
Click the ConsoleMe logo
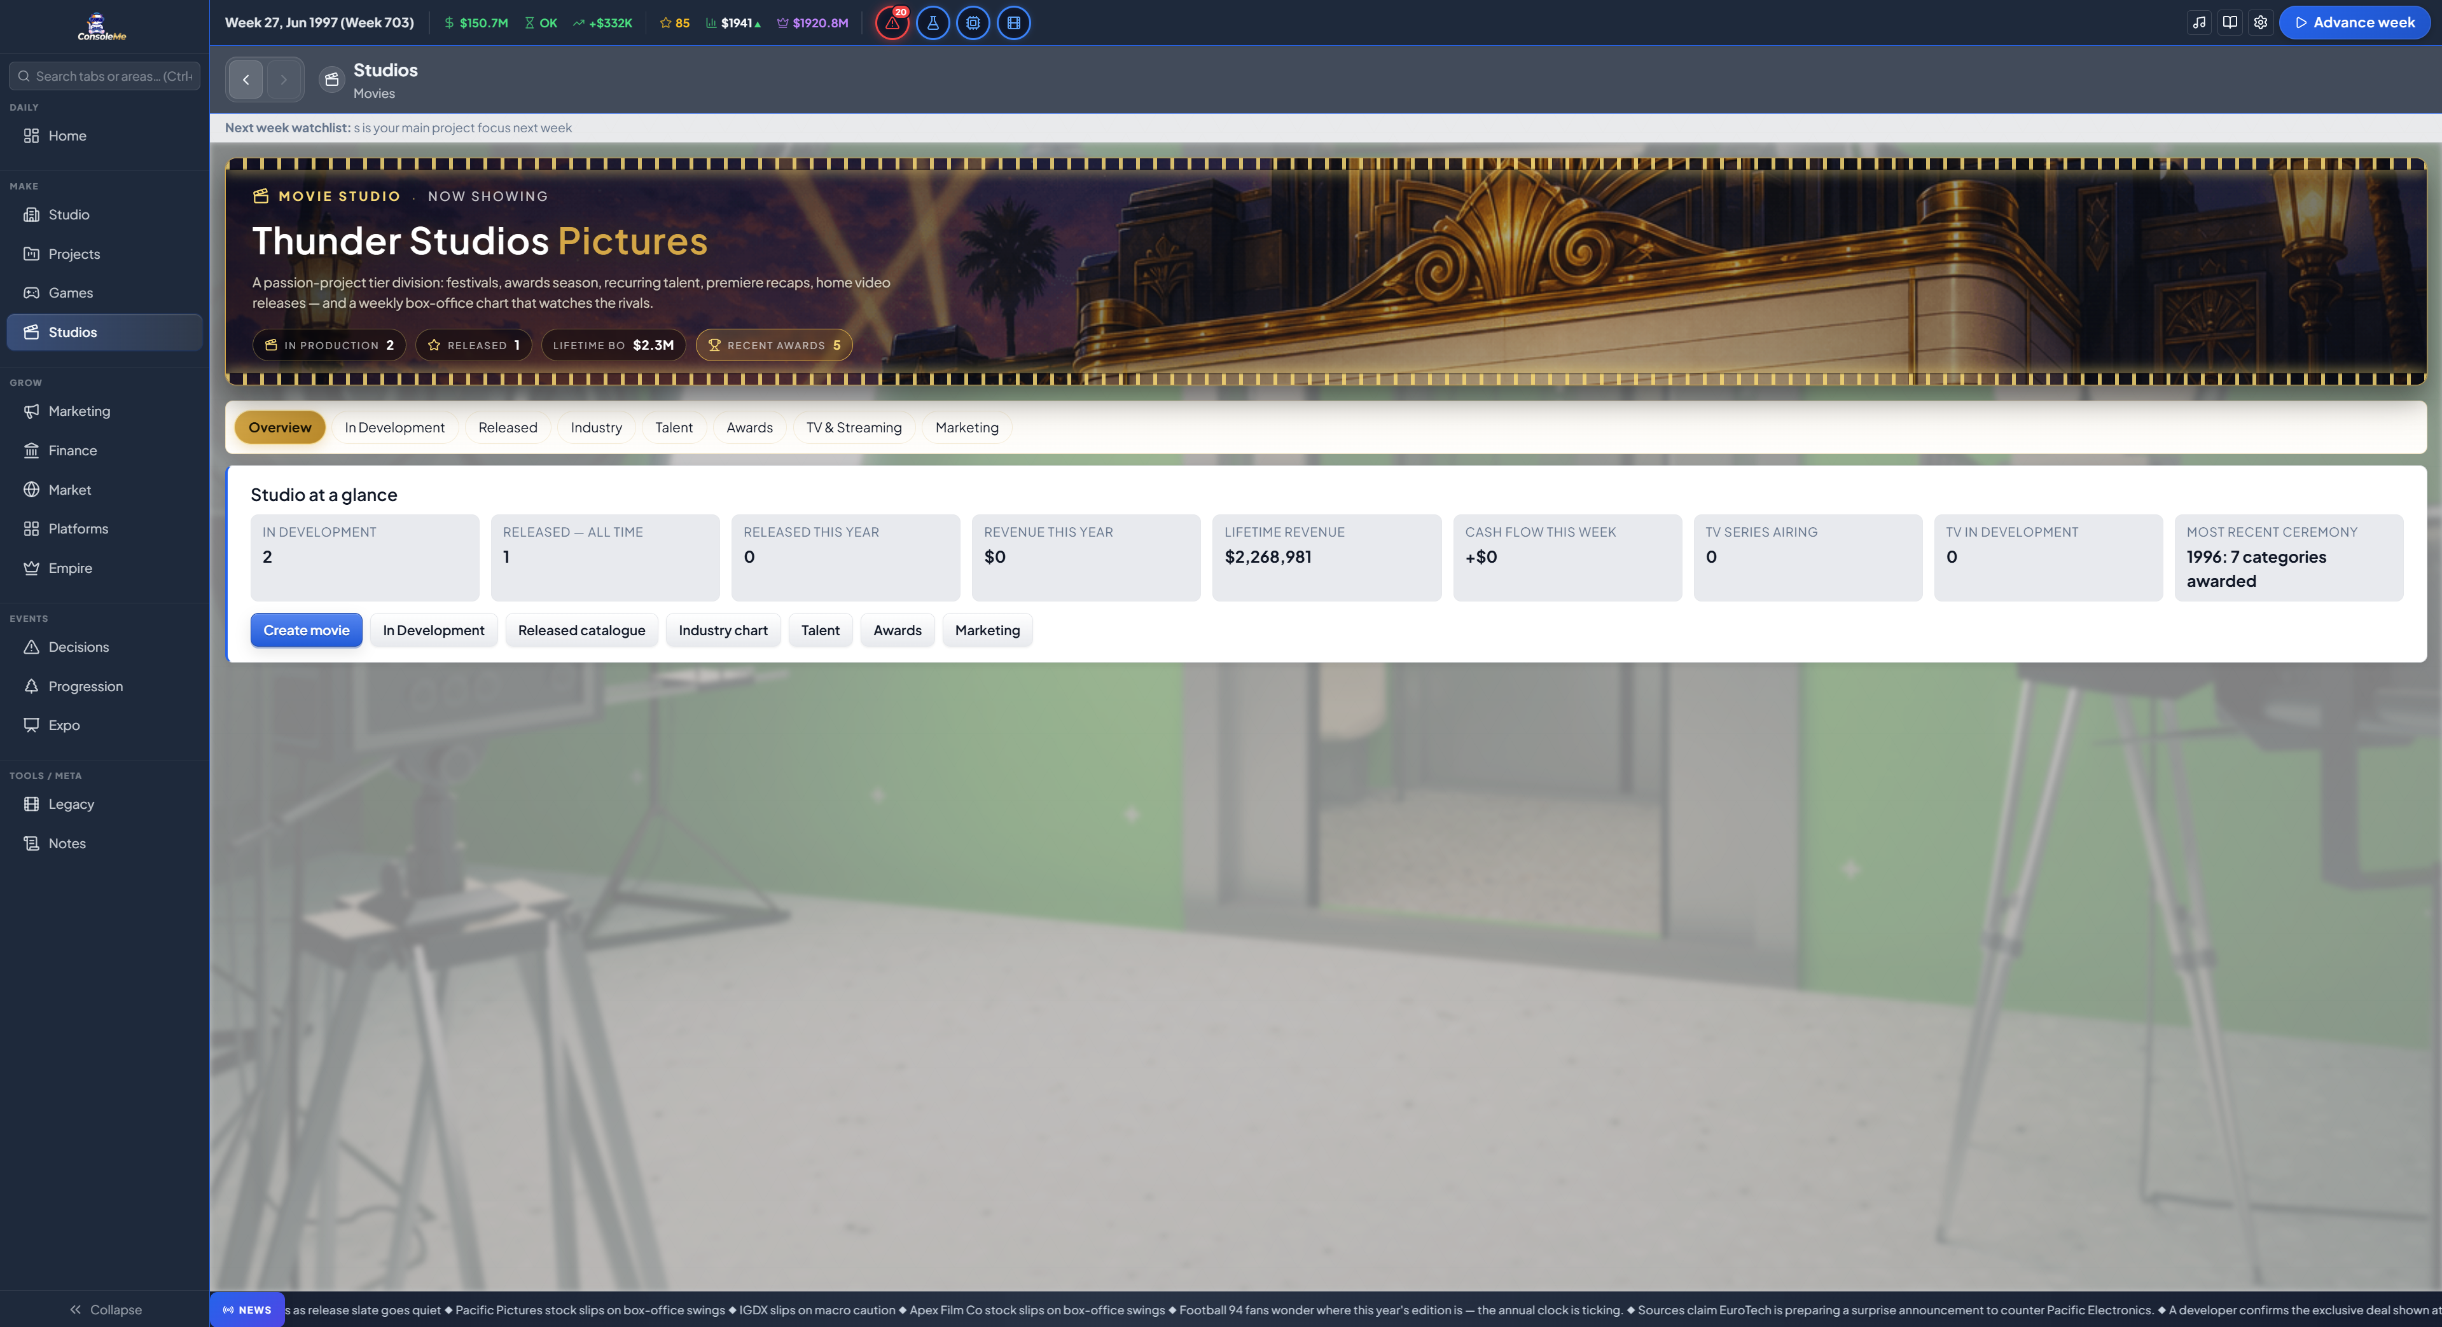pos(101,27)
